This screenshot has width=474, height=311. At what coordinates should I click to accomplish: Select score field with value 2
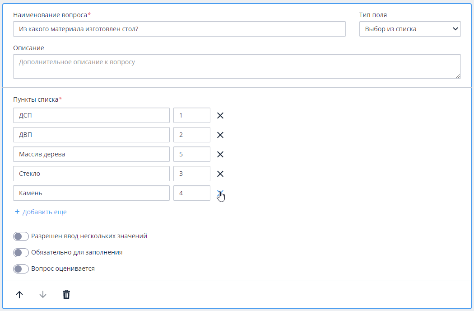192,135
